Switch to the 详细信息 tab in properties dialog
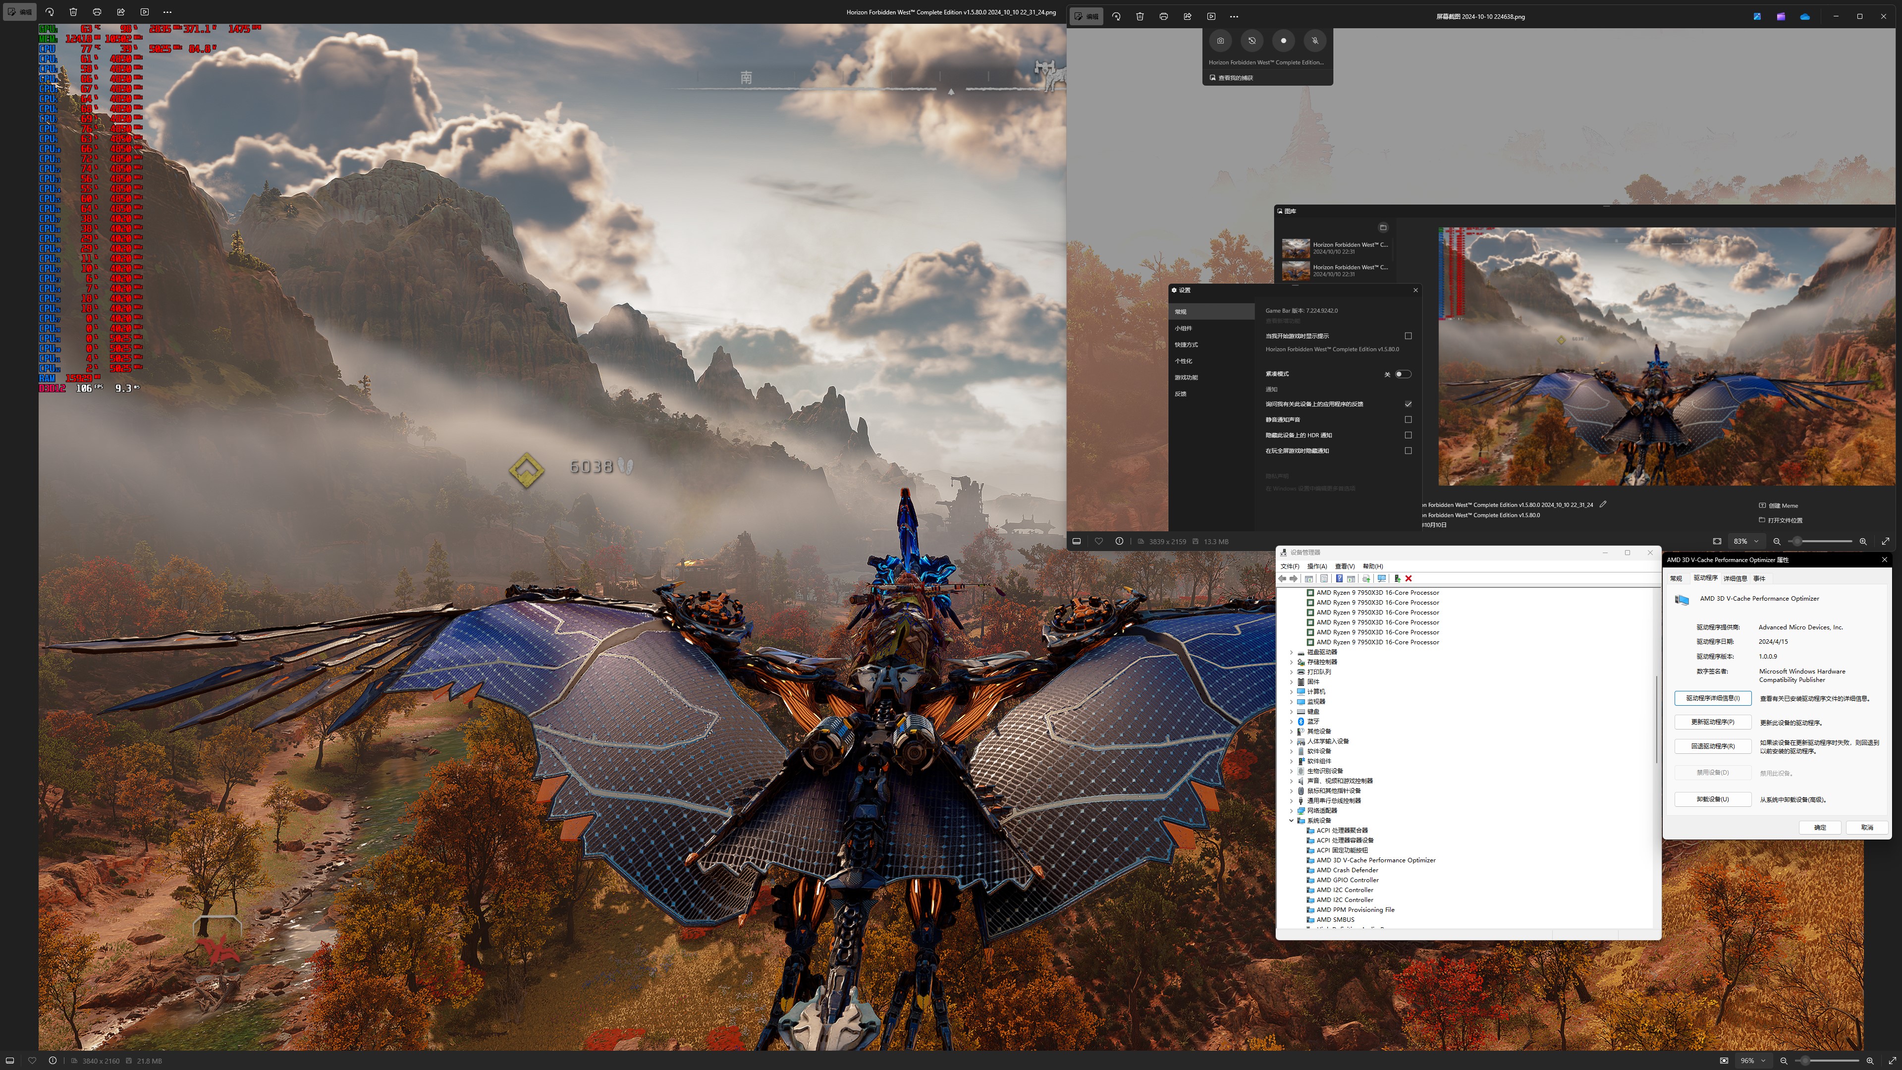Screen dimensions: 1902x1070 tap(1735, 578)
